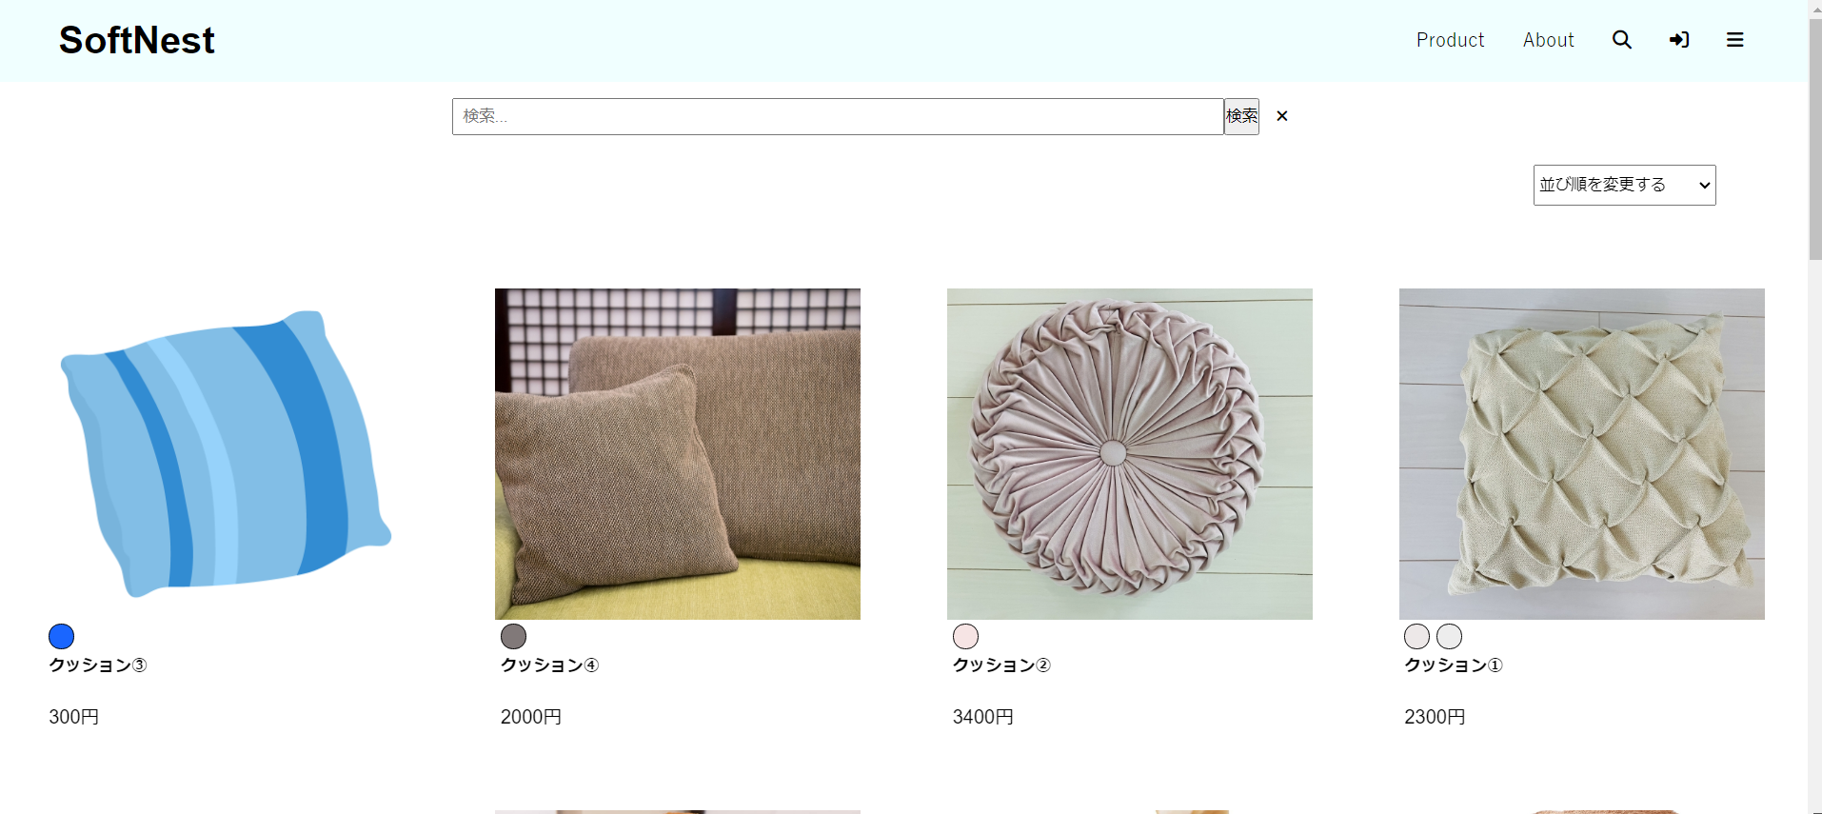
Task: Click the クッション④ product name
Action: (549, 665)
